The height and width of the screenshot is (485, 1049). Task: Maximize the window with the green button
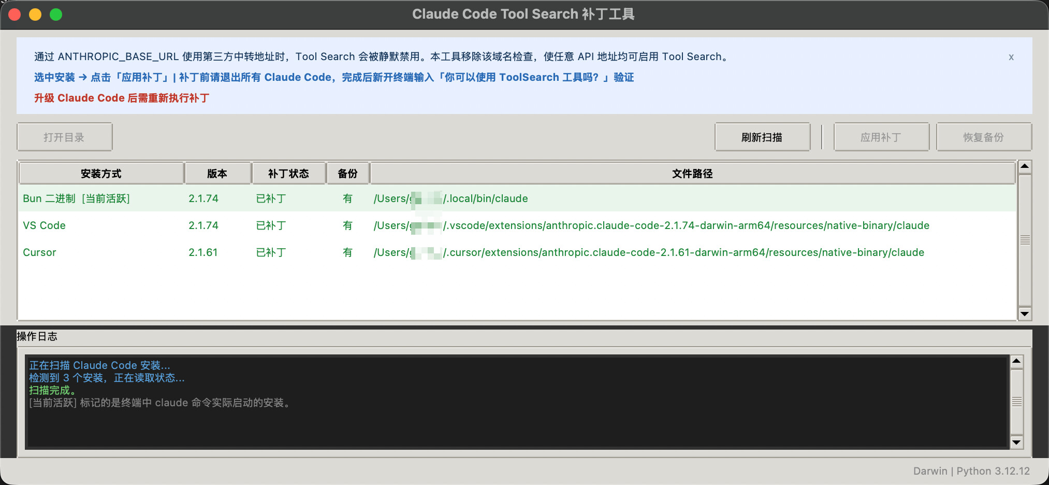(x=56, y=15)
